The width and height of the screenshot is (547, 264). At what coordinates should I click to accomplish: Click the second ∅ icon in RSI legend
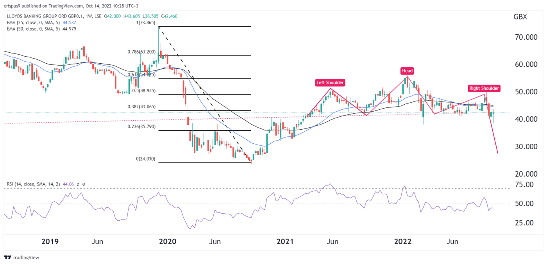(x=84, y=184)
